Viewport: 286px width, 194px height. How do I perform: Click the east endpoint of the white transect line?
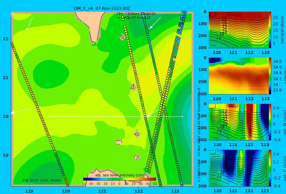click(x=182, y=116)
